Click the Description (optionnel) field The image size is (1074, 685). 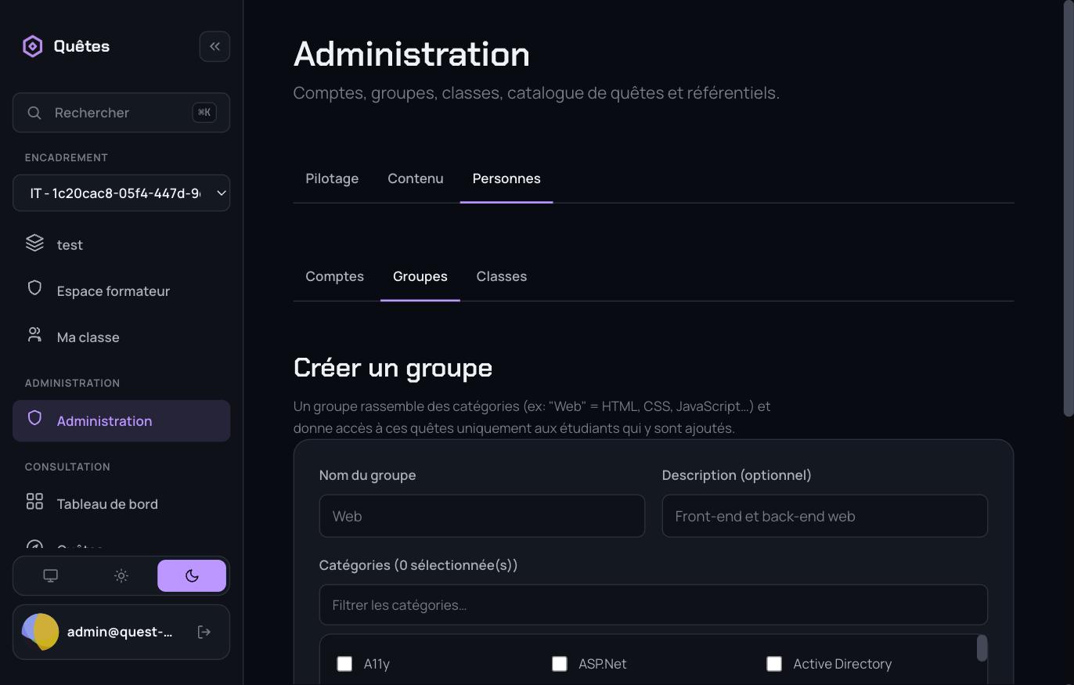click(x=825, y=516)
